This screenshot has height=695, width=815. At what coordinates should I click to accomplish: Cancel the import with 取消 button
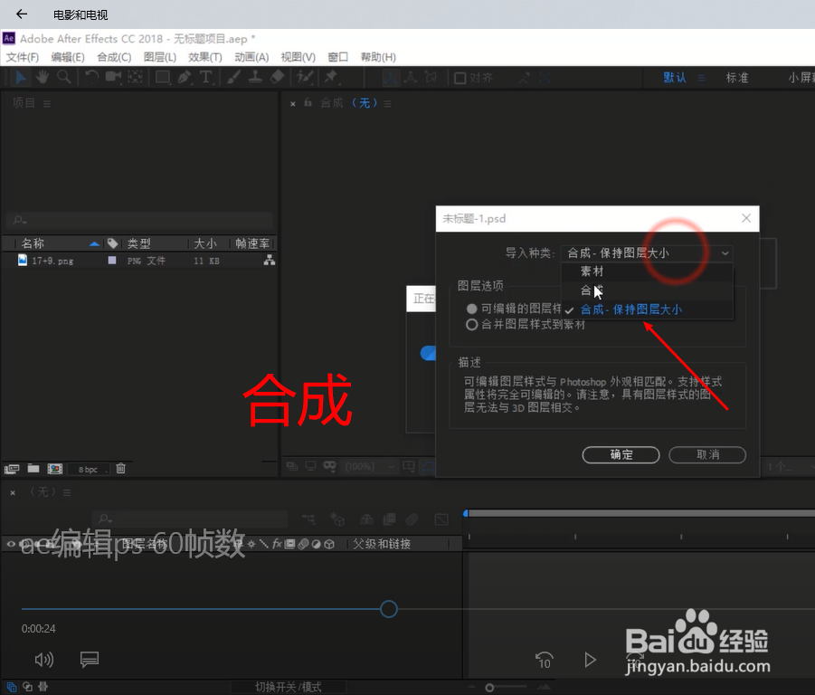pyautogui.click(x=707, y=455)
